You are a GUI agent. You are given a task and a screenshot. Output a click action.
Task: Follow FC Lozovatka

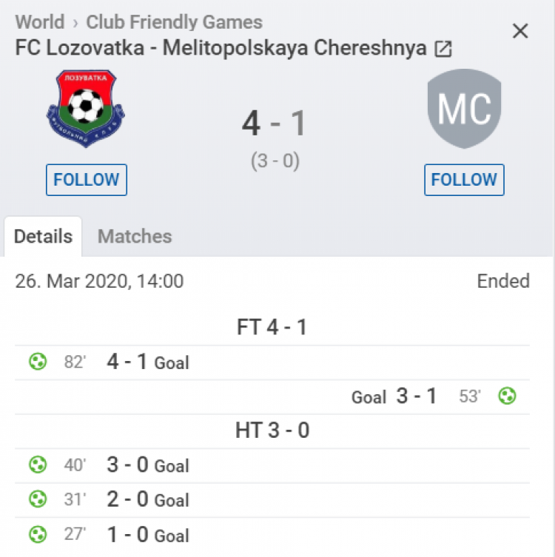tap(87, 180)
